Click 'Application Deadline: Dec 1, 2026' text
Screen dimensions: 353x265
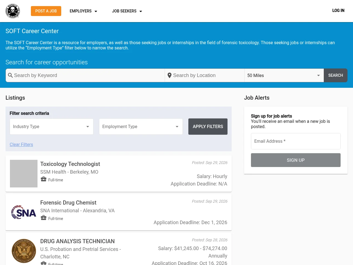(x=190, y=222)
